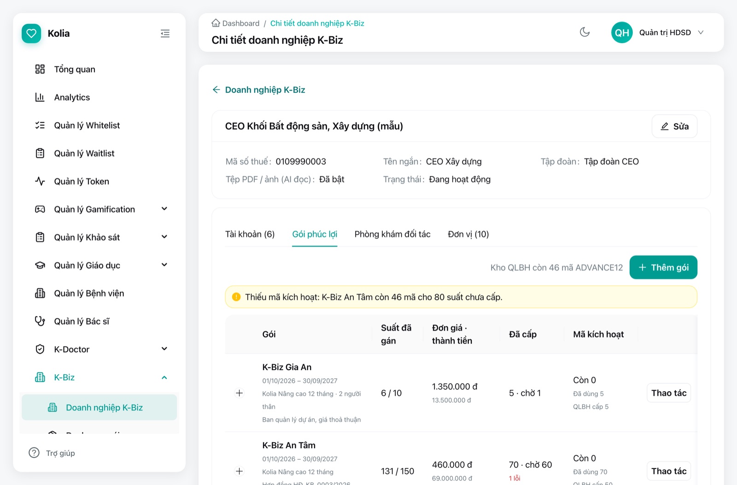Click the Trợ giúp help icon
Screen dimensions: 737x485
tap(34, 453)
